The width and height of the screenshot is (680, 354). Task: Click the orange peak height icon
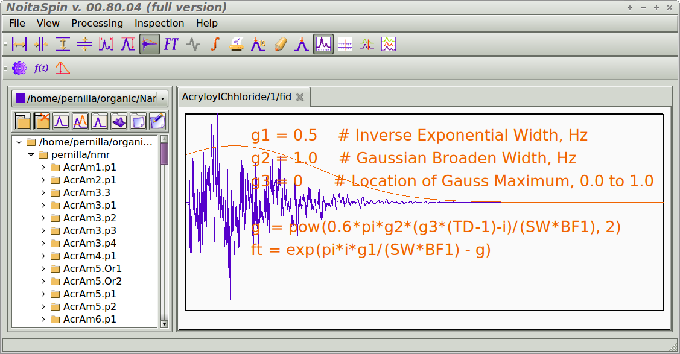[x=63, y=68]
